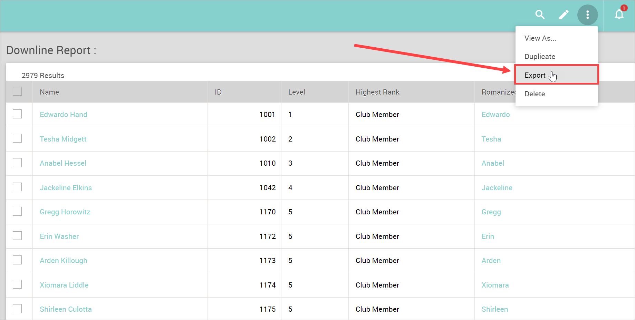Select the checkbox for Tesha Midgett
The height and width of the screenshot is (320, 635).
[x=17, y=138]
